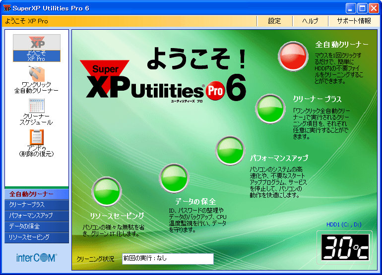This screenshot has height=275, width=382.
Task: Open サポート情報 in top bar
Action: 354,21
